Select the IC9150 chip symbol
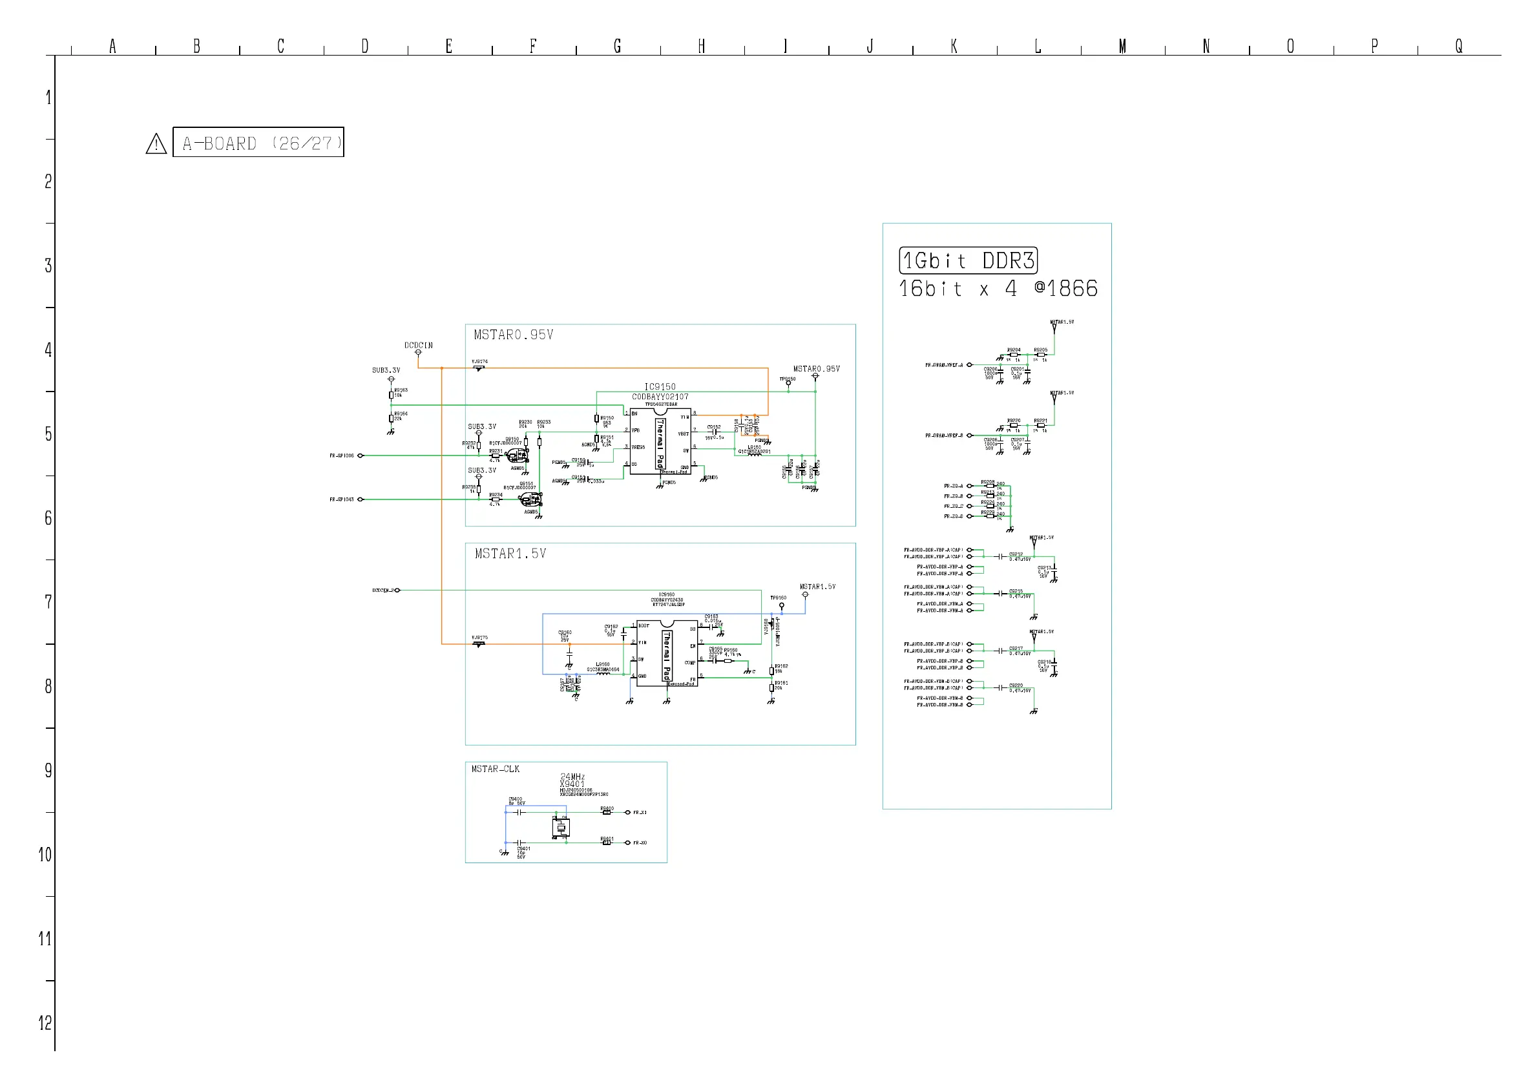The width and height of the screenshot is (1539, 1088). (660, 442)
